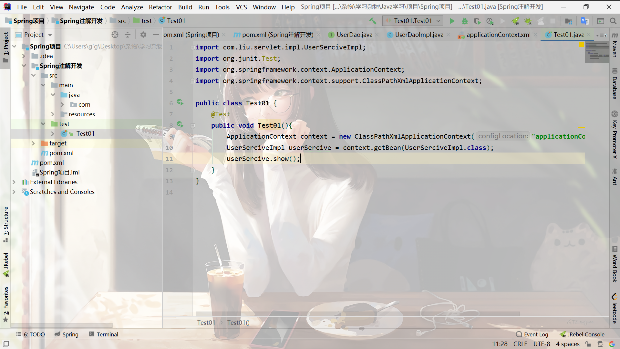
Task: Click run gutter icon beside method Test01()
Action: [180, 125]
